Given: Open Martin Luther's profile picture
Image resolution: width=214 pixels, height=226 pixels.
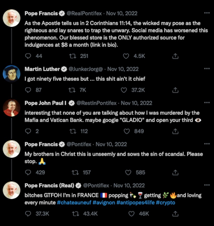Looking at the screenshot, I should click(11, 74).
